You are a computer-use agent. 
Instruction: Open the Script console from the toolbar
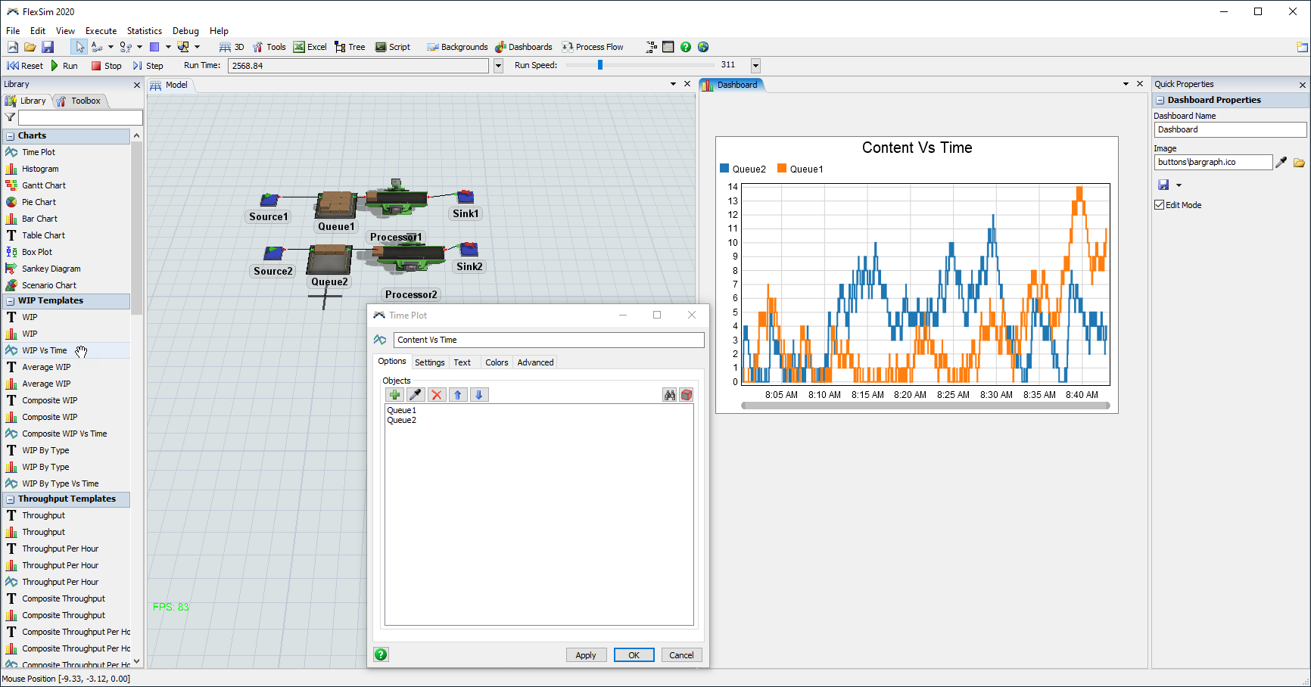[393, 47]
